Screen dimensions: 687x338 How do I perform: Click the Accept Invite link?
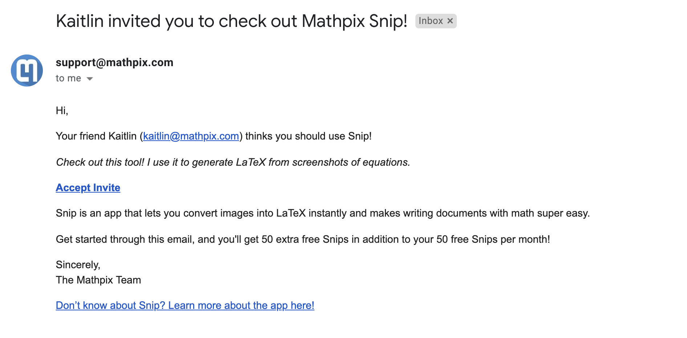[88, 188]
